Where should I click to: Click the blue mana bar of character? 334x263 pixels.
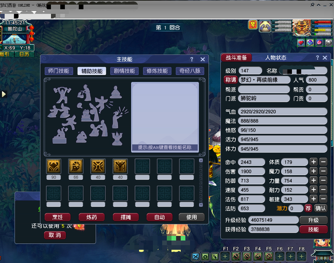point(323,26)
